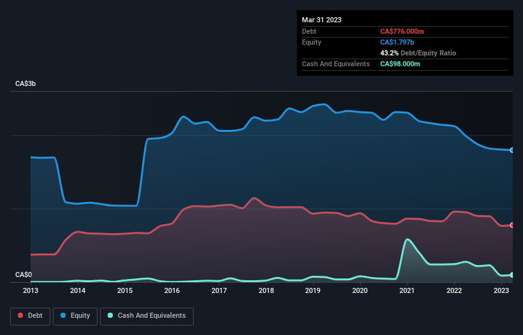Click the 2013 x-axis label
The image size is (523, 335).
31,290
